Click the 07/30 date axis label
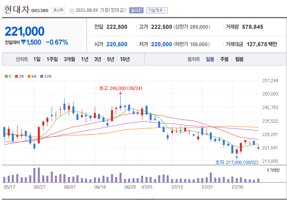Screen dimensions: 287x200 237,187
